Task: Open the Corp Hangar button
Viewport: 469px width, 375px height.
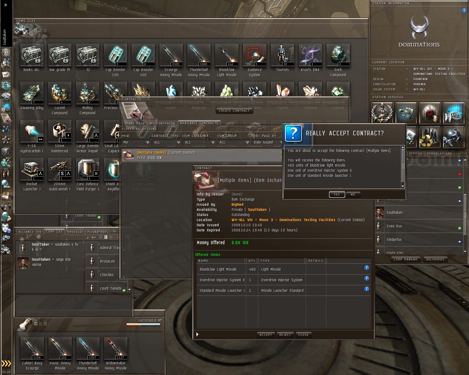Action: click(405, 259)
